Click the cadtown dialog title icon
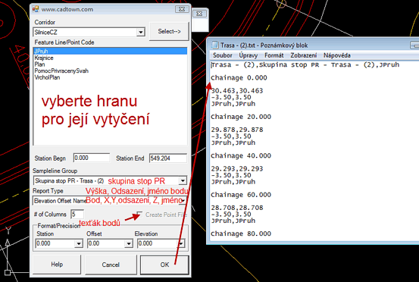This screenshot has height=282, width=419. (x=36, y=9)
